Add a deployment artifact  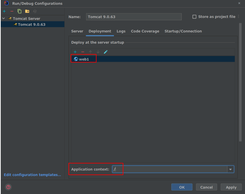(x=75, y=52)
